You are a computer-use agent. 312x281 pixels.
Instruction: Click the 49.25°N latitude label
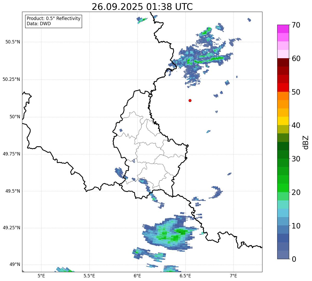point(11,228)
